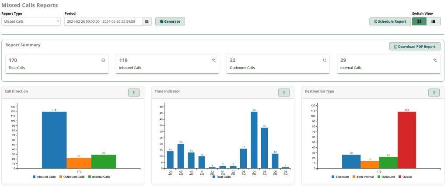Toggle the Inbound Calls legend swatch

pyautogui.click(x=34, y=177)
